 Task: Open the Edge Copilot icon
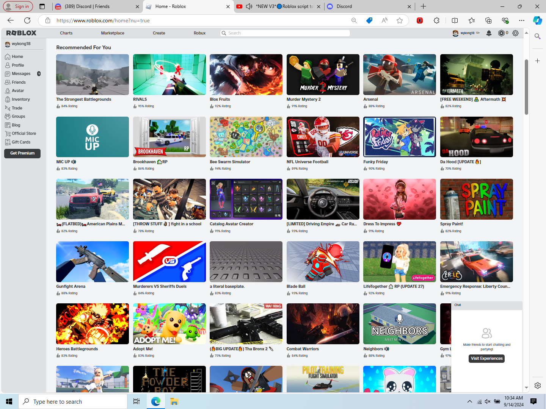[537, 20]
